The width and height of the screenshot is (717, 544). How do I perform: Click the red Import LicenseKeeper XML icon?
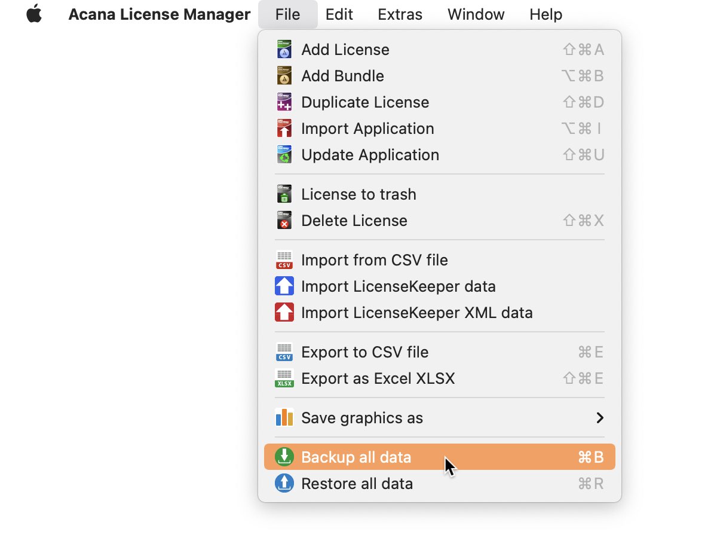[x=284, y=313]
